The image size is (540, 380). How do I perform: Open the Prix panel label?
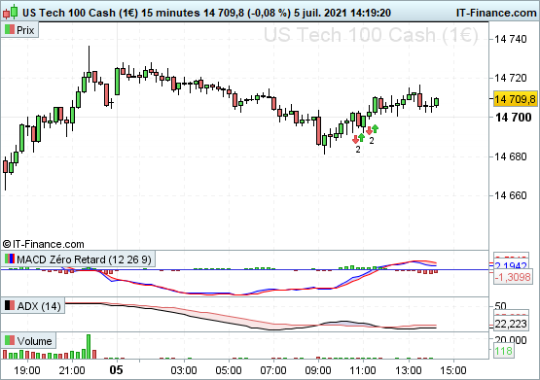[19, 30]
